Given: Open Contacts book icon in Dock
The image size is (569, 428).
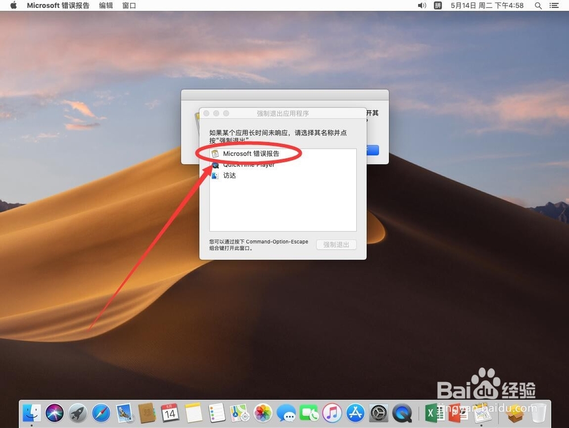Looking at the screenshot, I should tap(147, 413).
